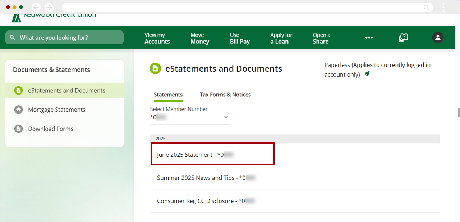
Task: Open the user profile avatar icon
Action: click(438, 37)
